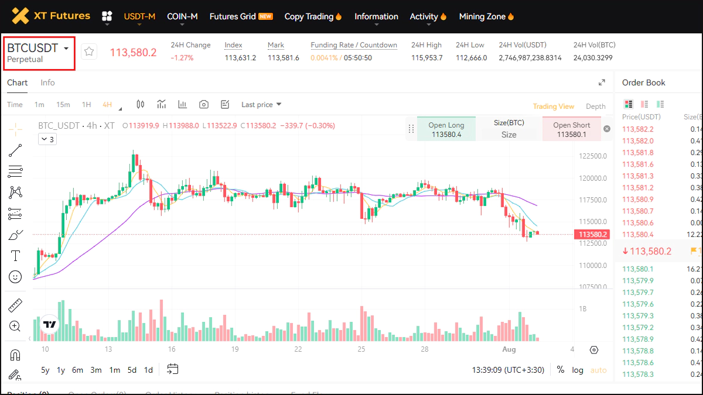
Task: Open the go-to-date calendar icon
Action: click(172, 369)
